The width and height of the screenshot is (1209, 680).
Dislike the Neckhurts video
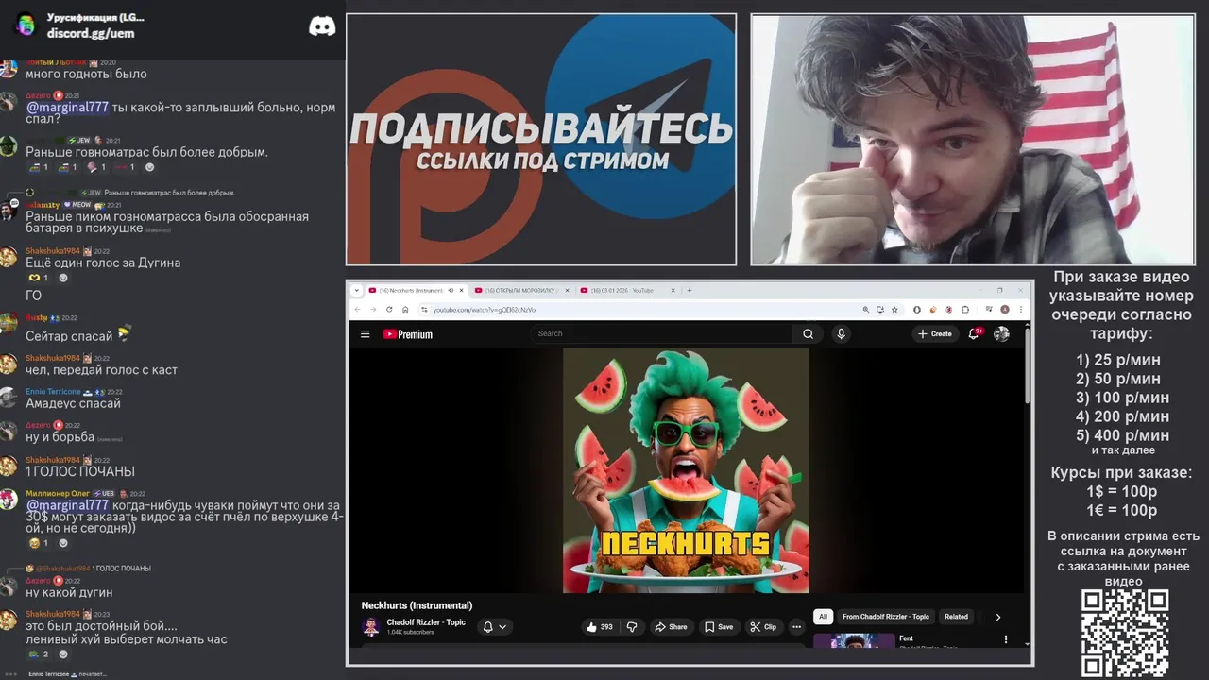coord(632,626)
